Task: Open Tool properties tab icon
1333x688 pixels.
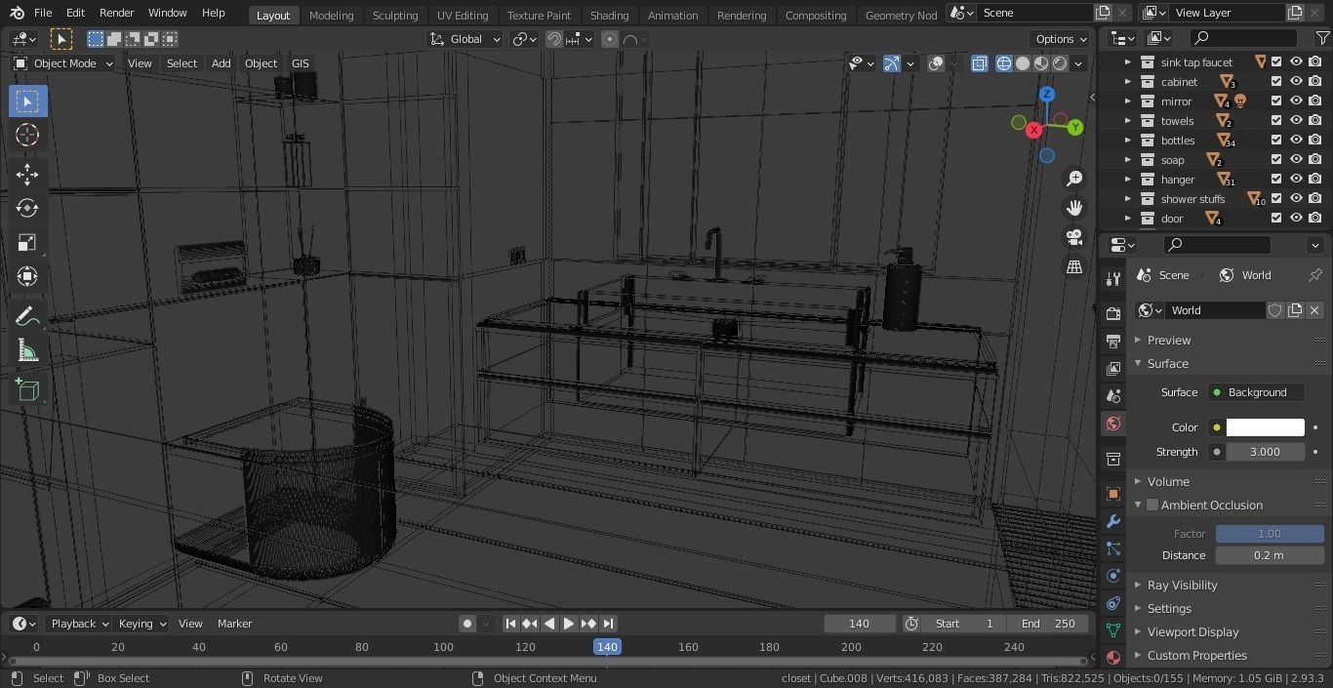Action: pyautogui.click(x=1112, y=278)
